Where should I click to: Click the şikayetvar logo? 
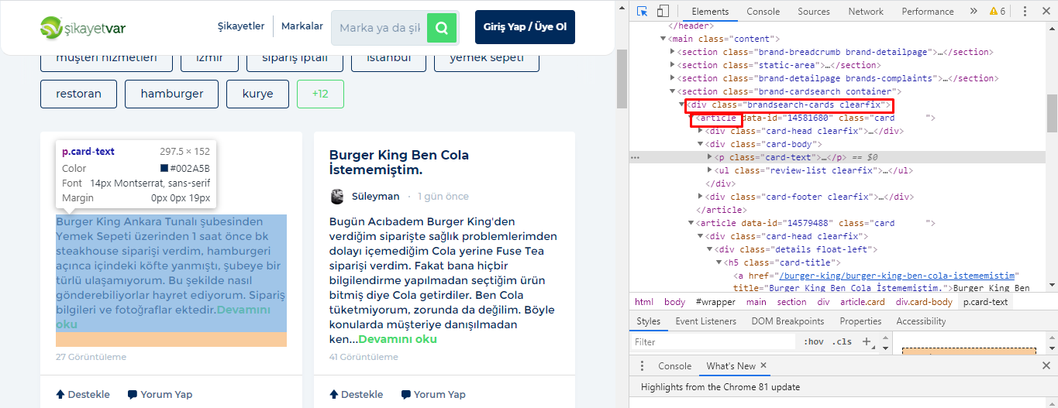point(83,28)
